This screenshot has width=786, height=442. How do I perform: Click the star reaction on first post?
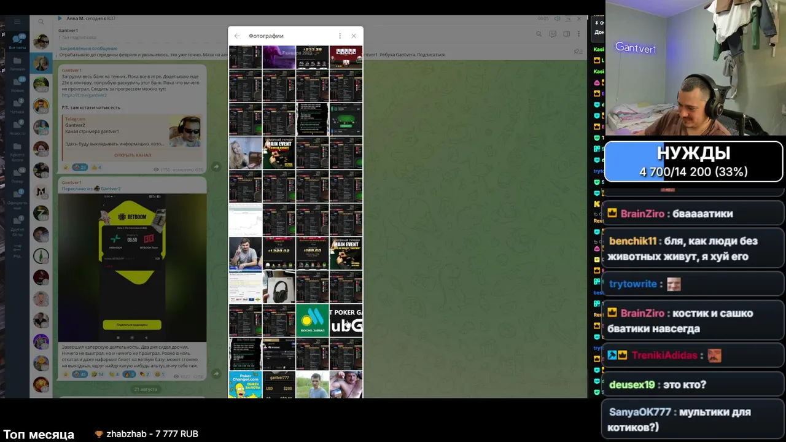65,168
